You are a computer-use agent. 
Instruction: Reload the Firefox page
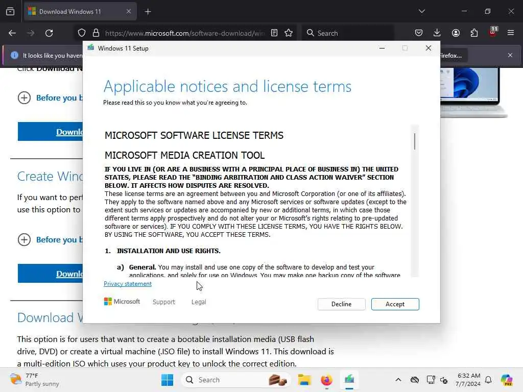point(49,33)
